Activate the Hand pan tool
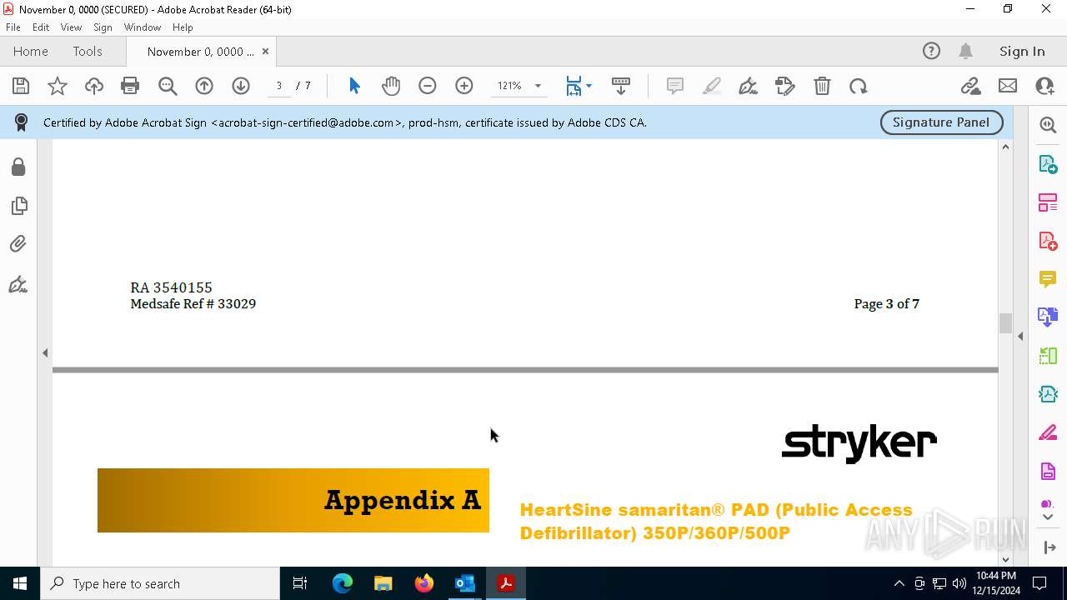 tap(391, 86)
